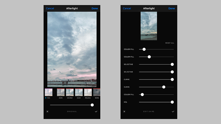The image size is (221, 124).
Task: Tap the X discard icon in left screen
Action: tap(47, 112)
